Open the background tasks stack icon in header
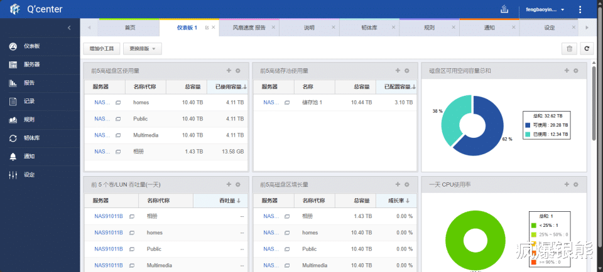Viewport: 603px width, 272px height. pos(504,9)
